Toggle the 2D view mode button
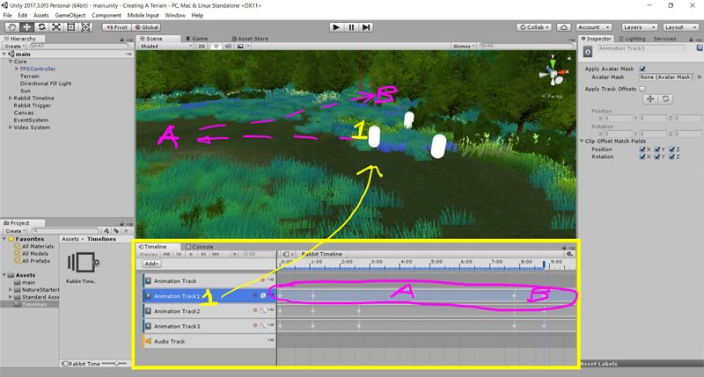Image resolution: width=704 pixels, height=377 pixels. pos(200,46)
